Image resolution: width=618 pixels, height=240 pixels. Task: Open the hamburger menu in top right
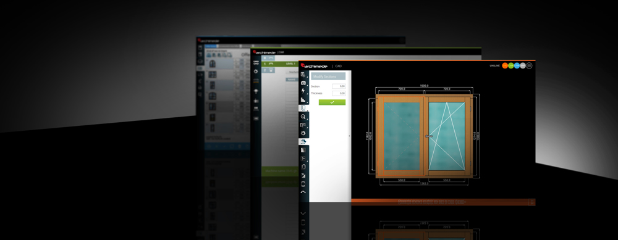(529, 65)
